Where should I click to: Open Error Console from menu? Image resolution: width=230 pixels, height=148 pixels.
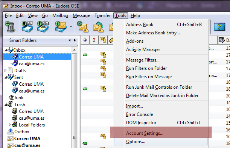(161, 114)
